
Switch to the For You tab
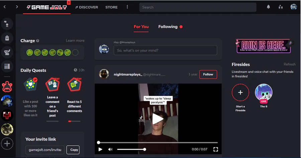point(141,27)
